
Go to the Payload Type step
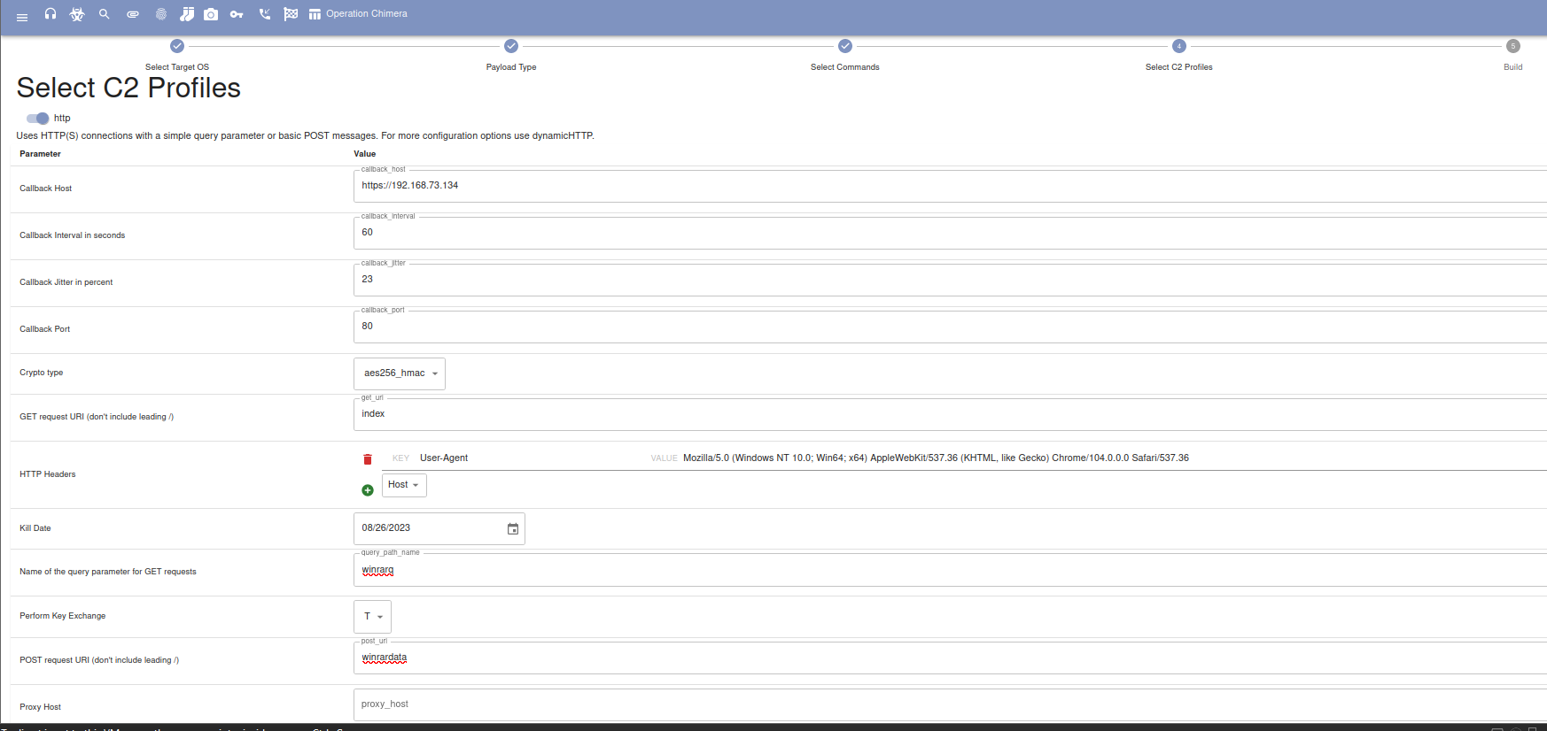(x=511, y=54)
